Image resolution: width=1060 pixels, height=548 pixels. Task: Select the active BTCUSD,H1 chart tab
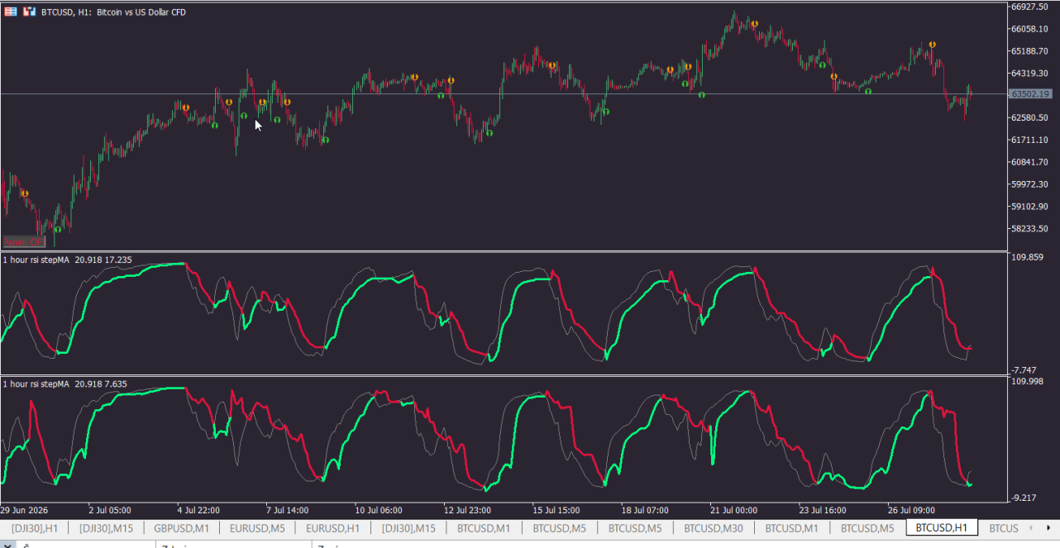(942, 527)
